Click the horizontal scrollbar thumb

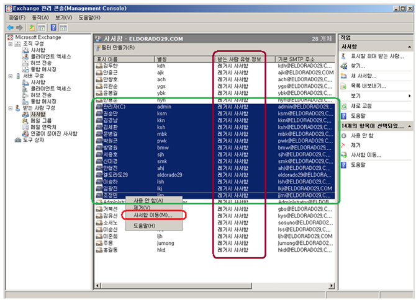[x=176, y=286]
